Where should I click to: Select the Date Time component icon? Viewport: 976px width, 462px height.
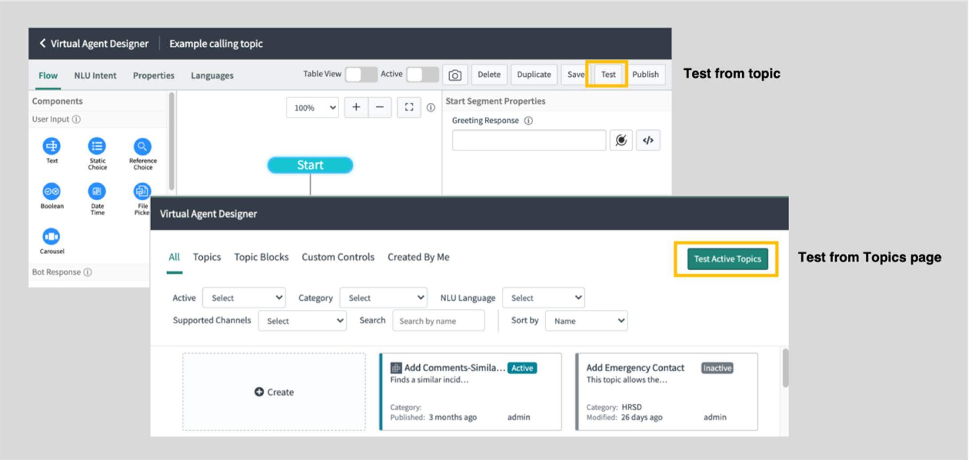point(97,191)
